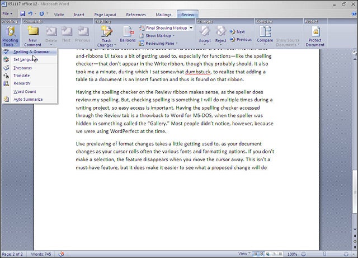Open the Customize Quick Access Toolbar arrow
This screenshot has width=358, height=258.
pos(48,13)
